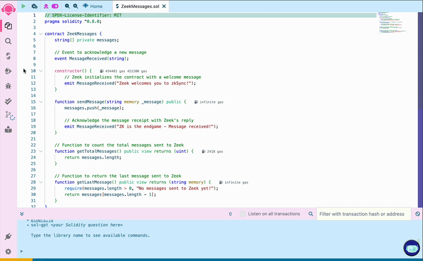Screen dimensions: 423x261
Task: Click the constructor gas estimate fuel icon
Action: (102, 71)
